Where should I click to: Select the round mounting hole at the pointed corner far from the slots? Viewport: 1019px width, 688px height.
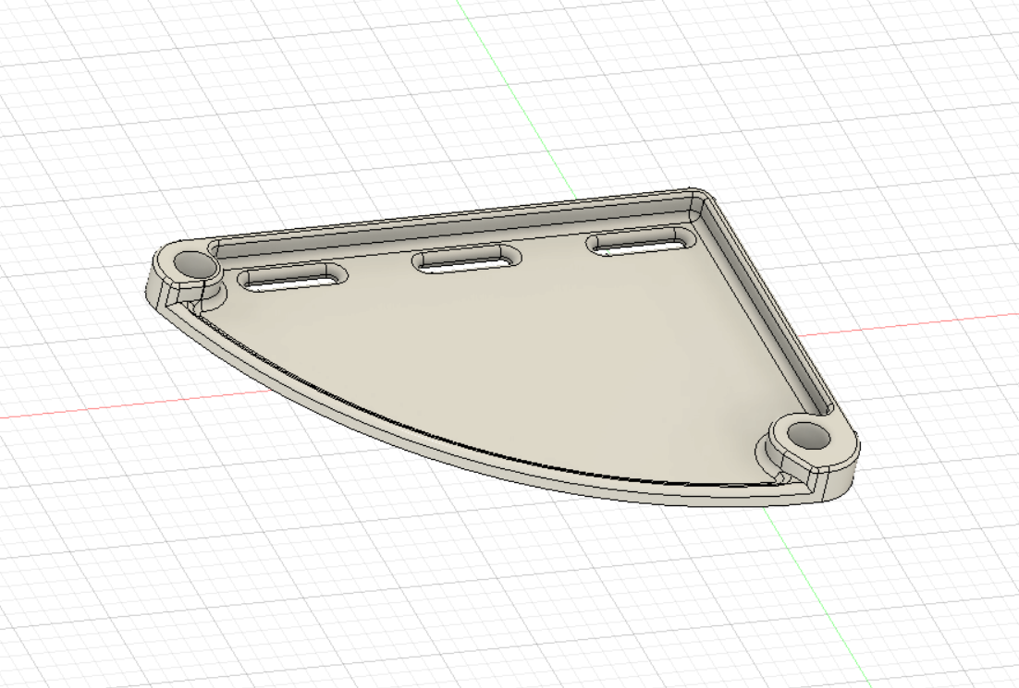[x=808, y=435]
